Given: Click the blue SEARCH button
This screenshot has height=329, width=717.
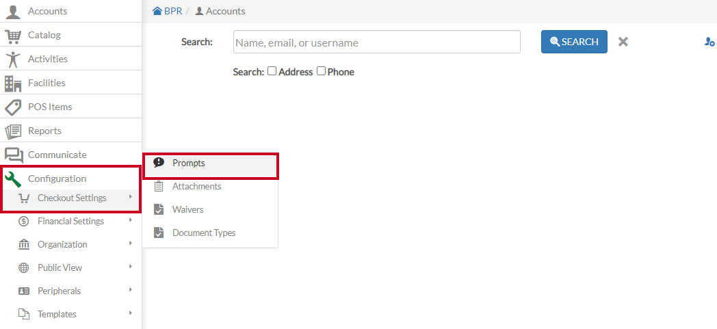Looking at the screenshot, I should [574, 42].
